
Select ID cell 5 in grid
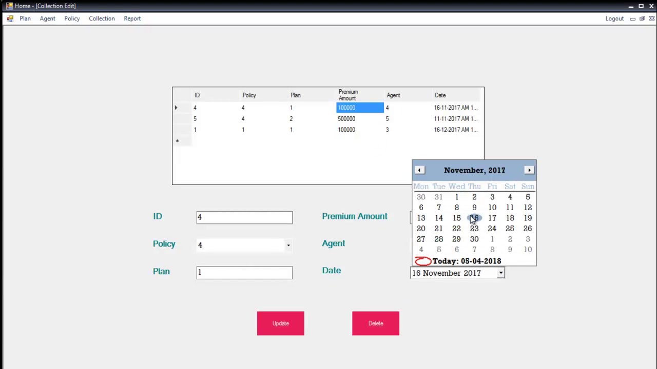tap(216, 119)
